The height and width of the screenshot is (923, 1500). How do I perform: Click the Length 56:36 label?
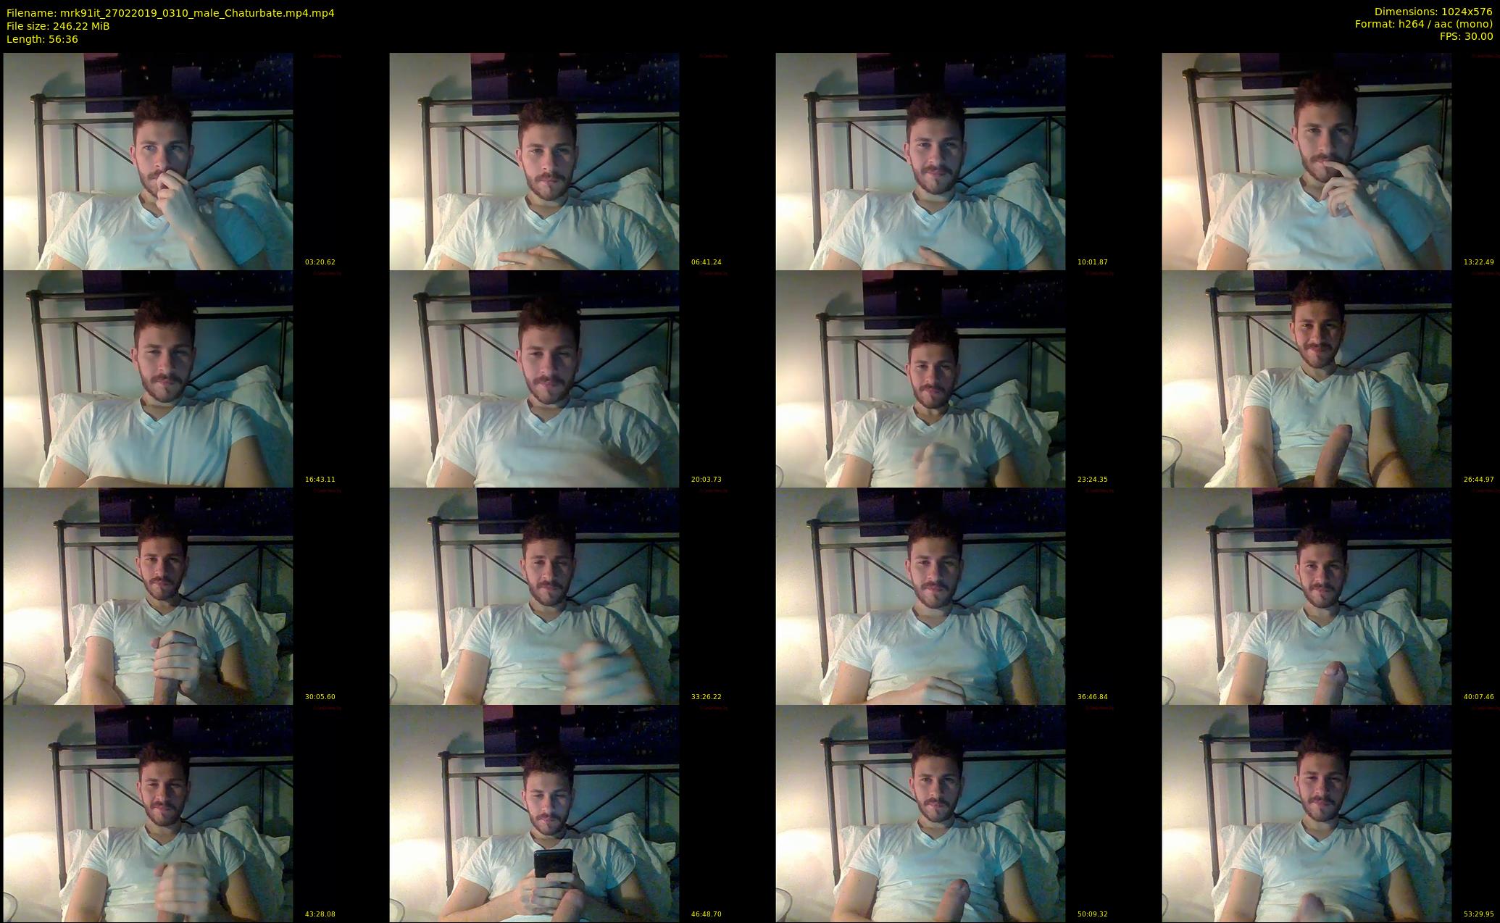point(42,38)
